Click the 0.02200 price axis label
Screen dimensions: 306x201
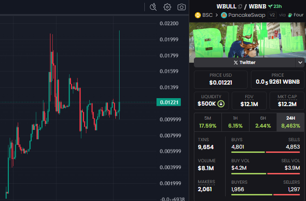coord(169,23)
